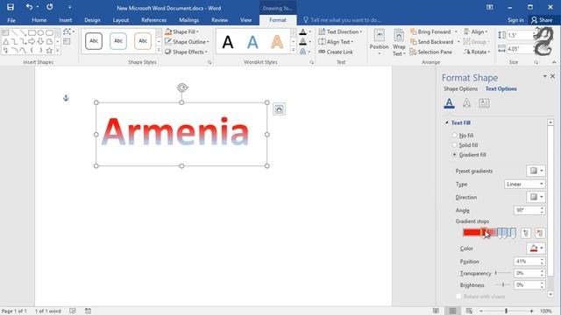This screenshot has width=561, height=315.
Task: Click the proofing icon in status bar
Action: [x=73, y=311]
